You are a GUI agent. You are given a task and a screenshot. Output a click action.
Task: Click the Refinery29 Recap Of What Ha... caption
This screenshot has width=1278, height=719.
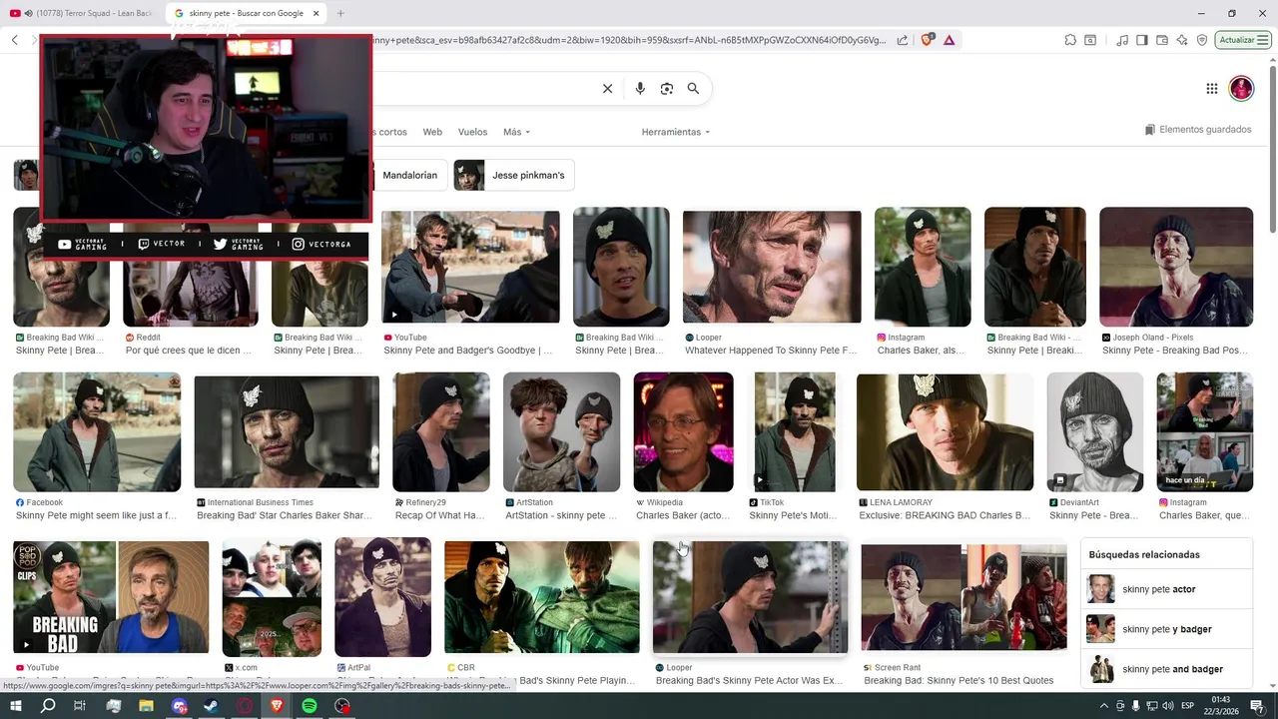coord(440,515)
